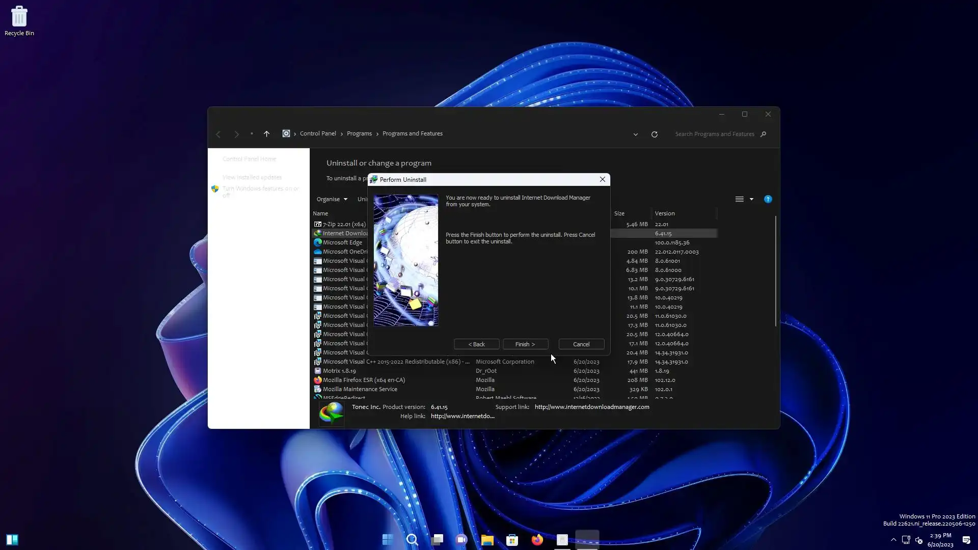Close the Perform Uninstall dialog

pos(603,179)
